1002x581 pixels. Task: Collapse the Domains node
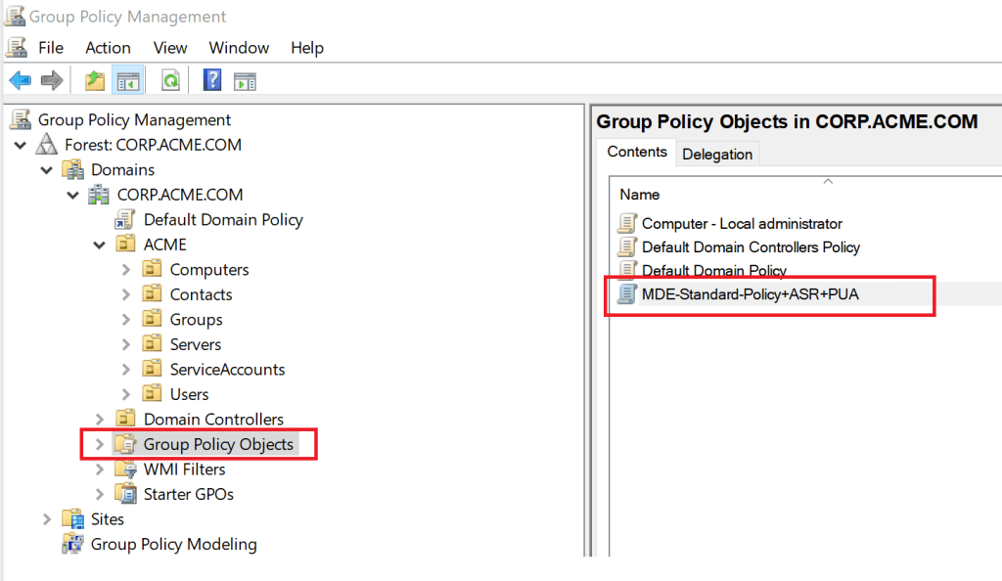click(47, 169)
